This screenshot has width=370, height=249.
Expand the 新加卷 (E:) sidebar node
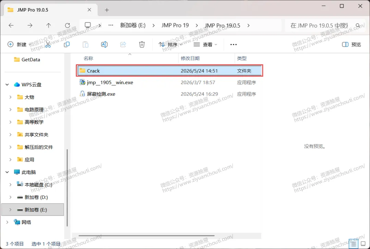(x=10, y=210)
